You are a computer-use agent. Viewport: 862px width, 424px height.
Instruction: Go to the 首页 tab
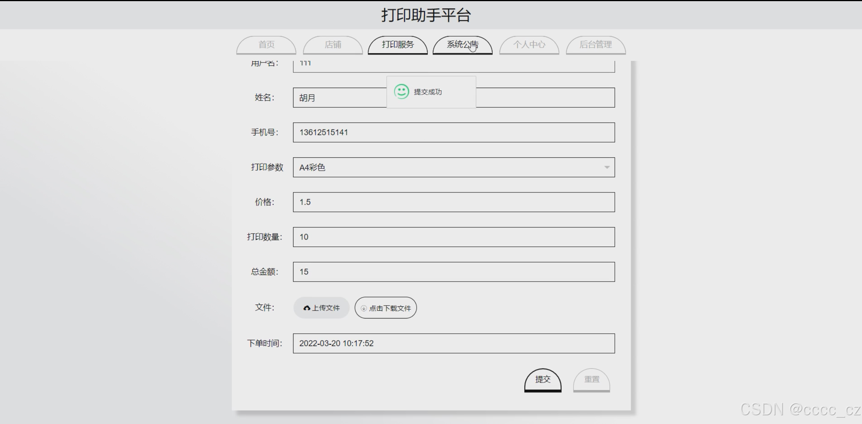tap(266, 45)
